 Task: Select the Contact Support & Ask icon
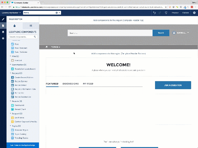12,122
